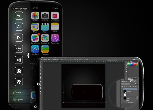Click the folder icon of the phone group
Viewport: 153px width, 110px height.
click(x=125, y=89)
